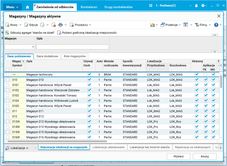Click the printer icon in toolbar
227x166 pixels.
pos(60,25)
